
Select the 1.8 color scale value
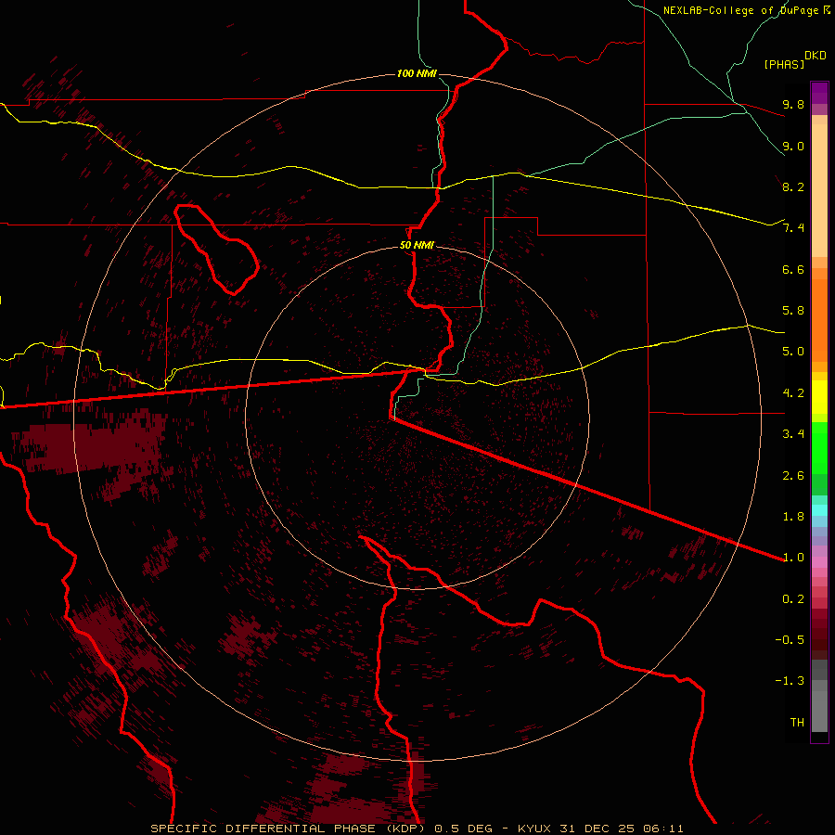click(793, 517)
